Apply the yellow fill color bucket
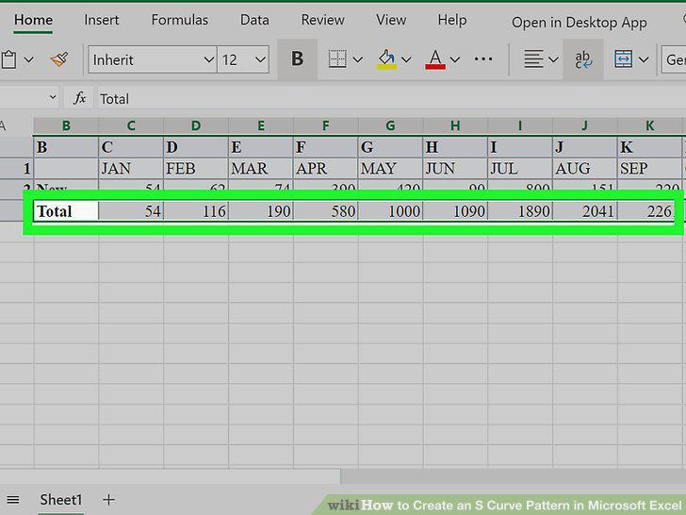Image resolution: width=686 pixels, height=515 pixels. [386, 59]
